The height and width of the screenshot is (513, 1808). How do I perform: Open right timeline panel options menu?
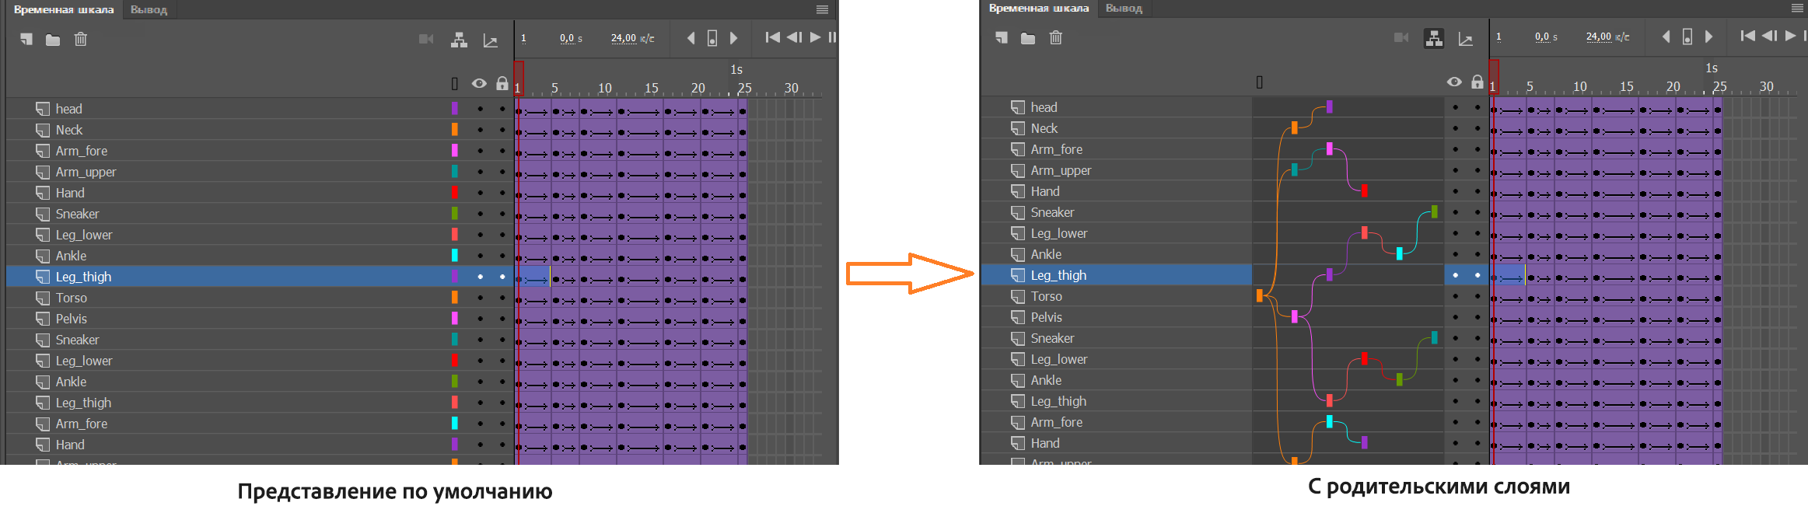pyautogui.click(x=1798, y=8)
